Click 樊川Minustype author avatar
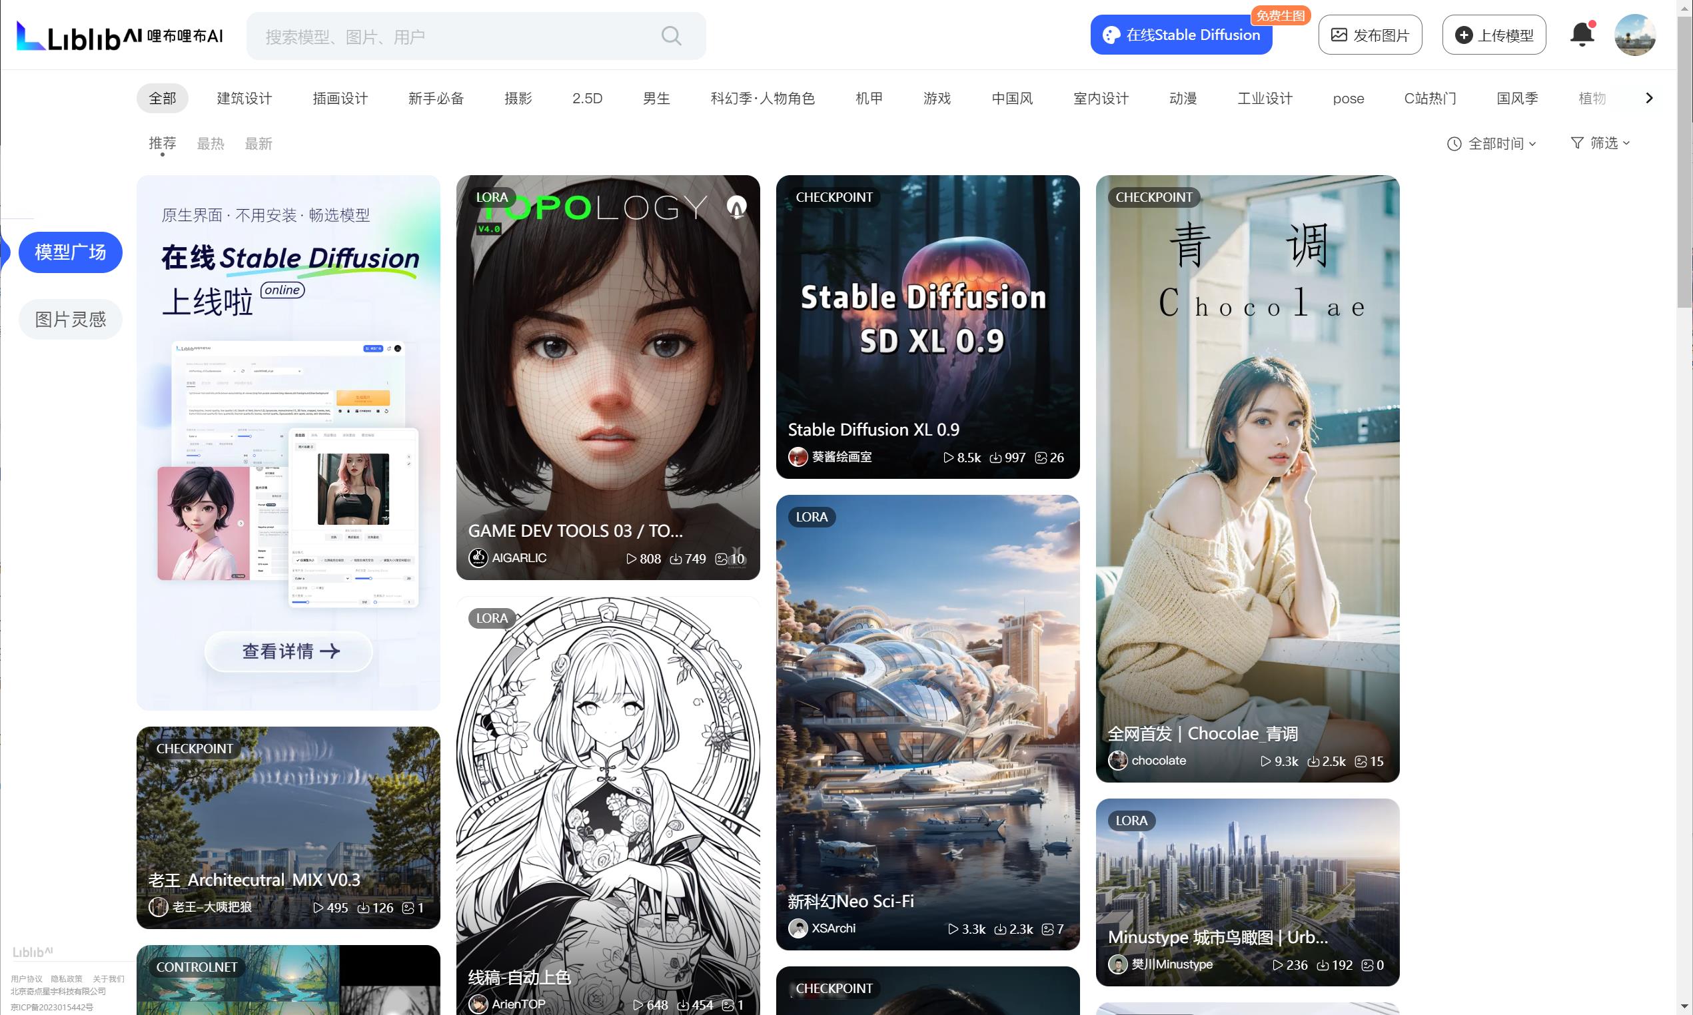The width and height of the screenshot is (1693, 1015). (1118, 964)
